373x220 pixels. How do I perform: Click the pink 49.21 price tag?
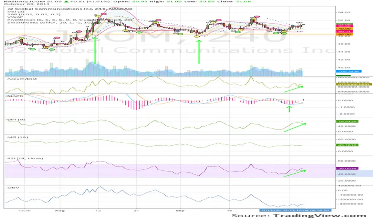[x=344, y=31]
